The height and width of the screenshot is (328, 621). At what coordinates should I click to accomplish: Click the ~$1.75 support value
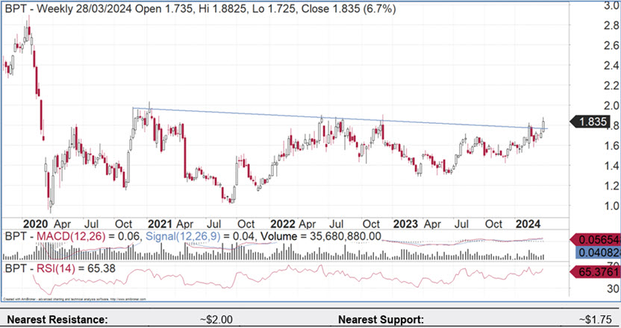pyautogui.click(x=596, y=319)
